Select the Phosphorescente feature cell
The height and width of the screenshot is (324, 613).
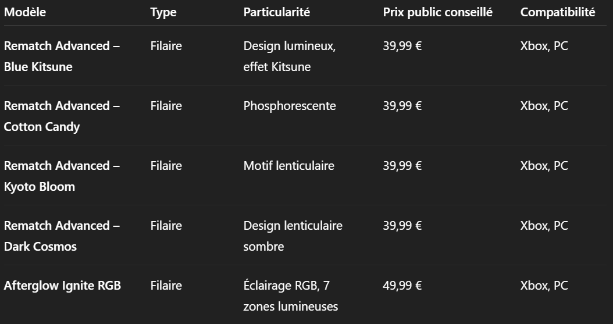[x=289, y=105]
